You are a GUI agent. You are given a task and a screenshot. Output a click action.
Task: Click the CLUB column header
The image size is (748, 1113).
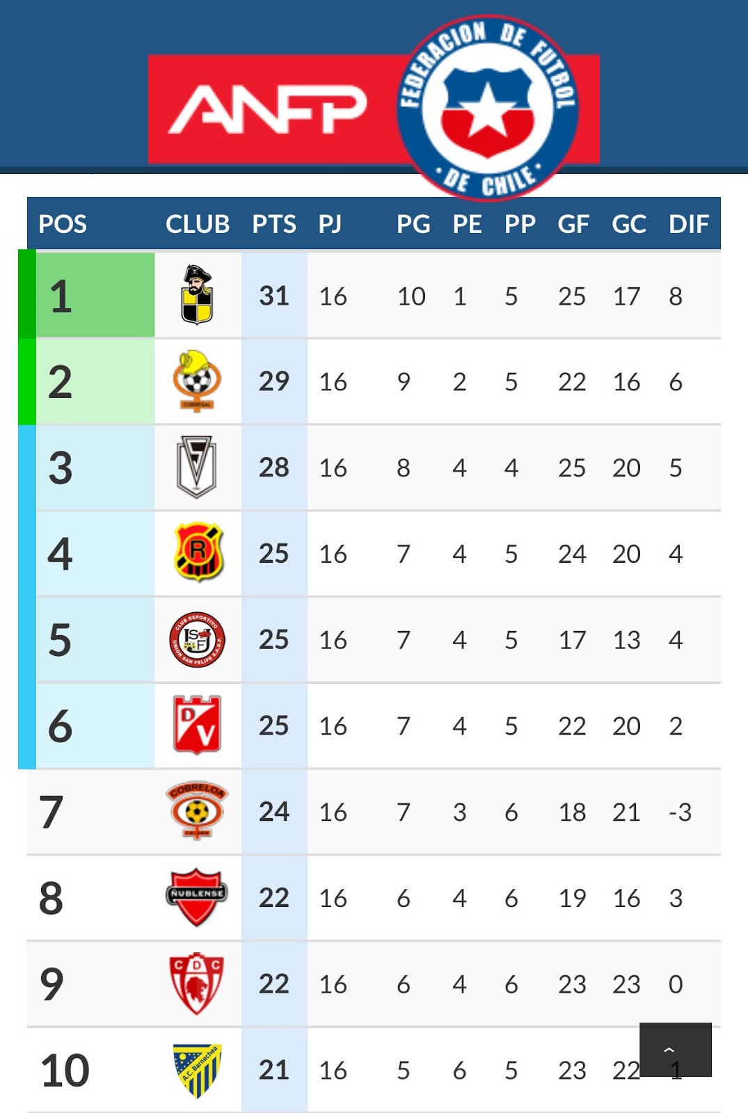click(x=198, y=224)
